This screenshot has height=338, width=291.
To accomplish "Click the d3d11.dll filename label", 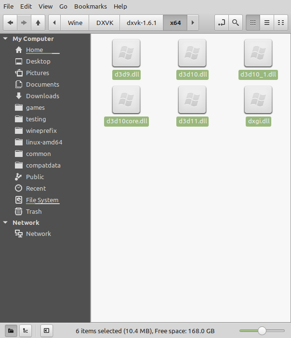I will [x=192, y=121].
